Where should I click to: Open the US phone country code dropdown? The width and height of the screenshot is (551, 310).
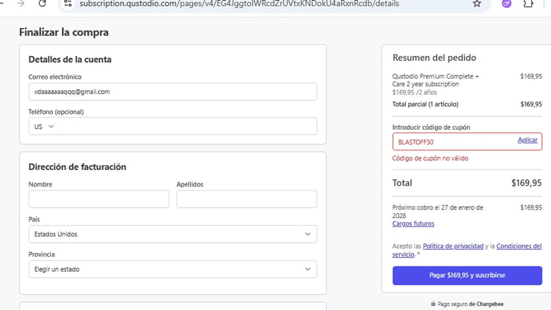[x=44, y=126]
